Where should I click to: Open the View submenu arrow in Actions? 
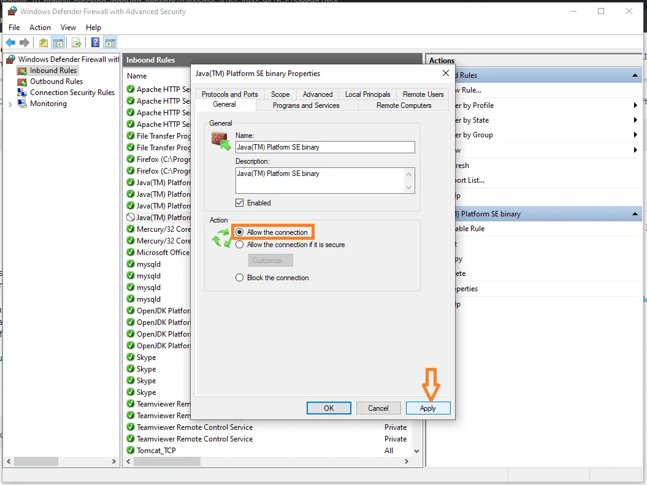coord(635,150)
